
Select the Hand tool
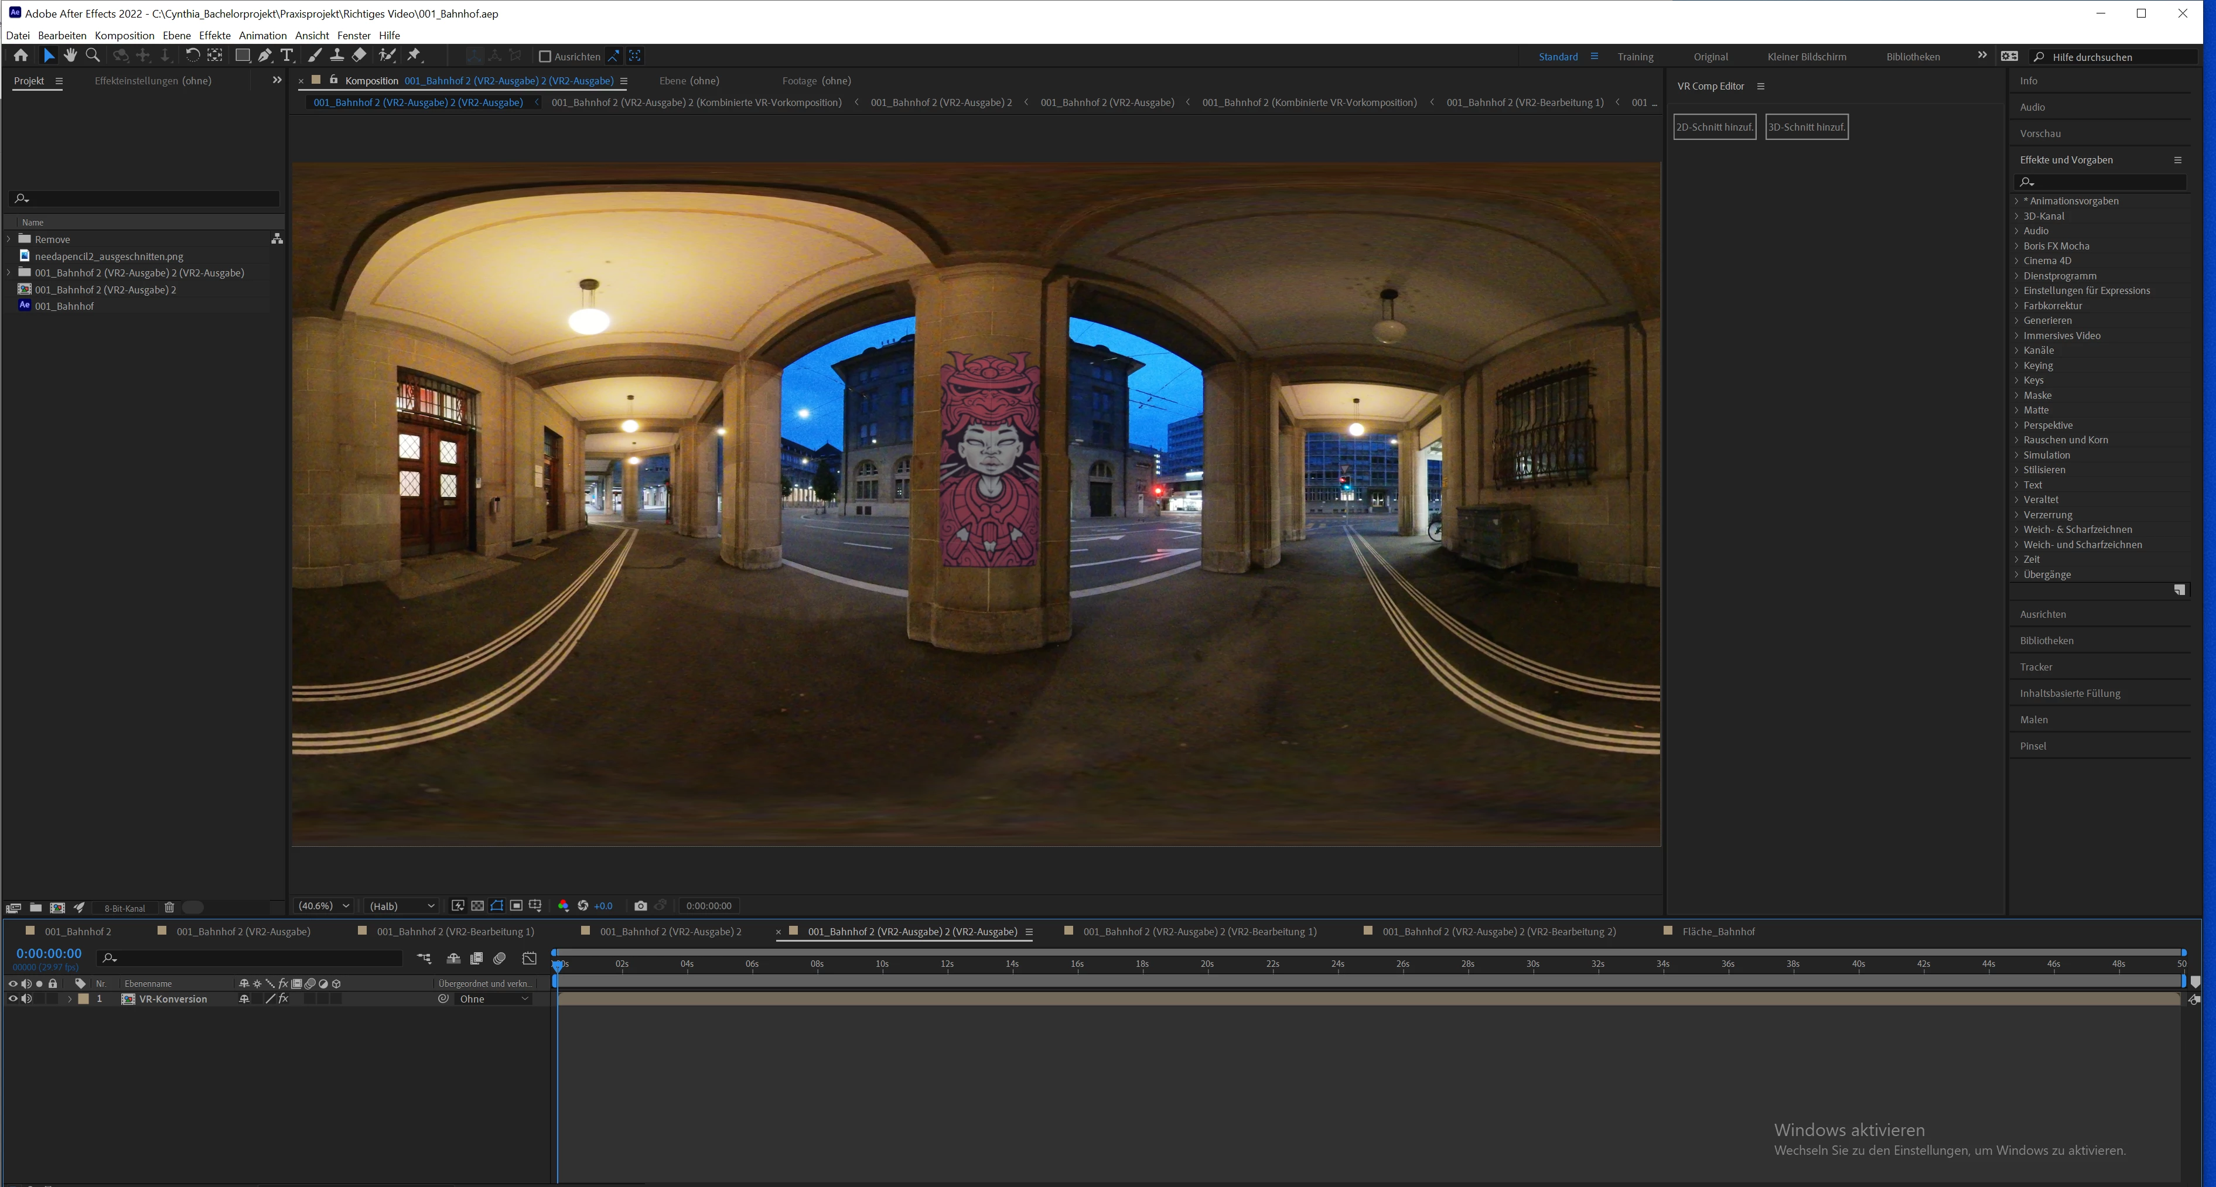[x=70, y=56]
